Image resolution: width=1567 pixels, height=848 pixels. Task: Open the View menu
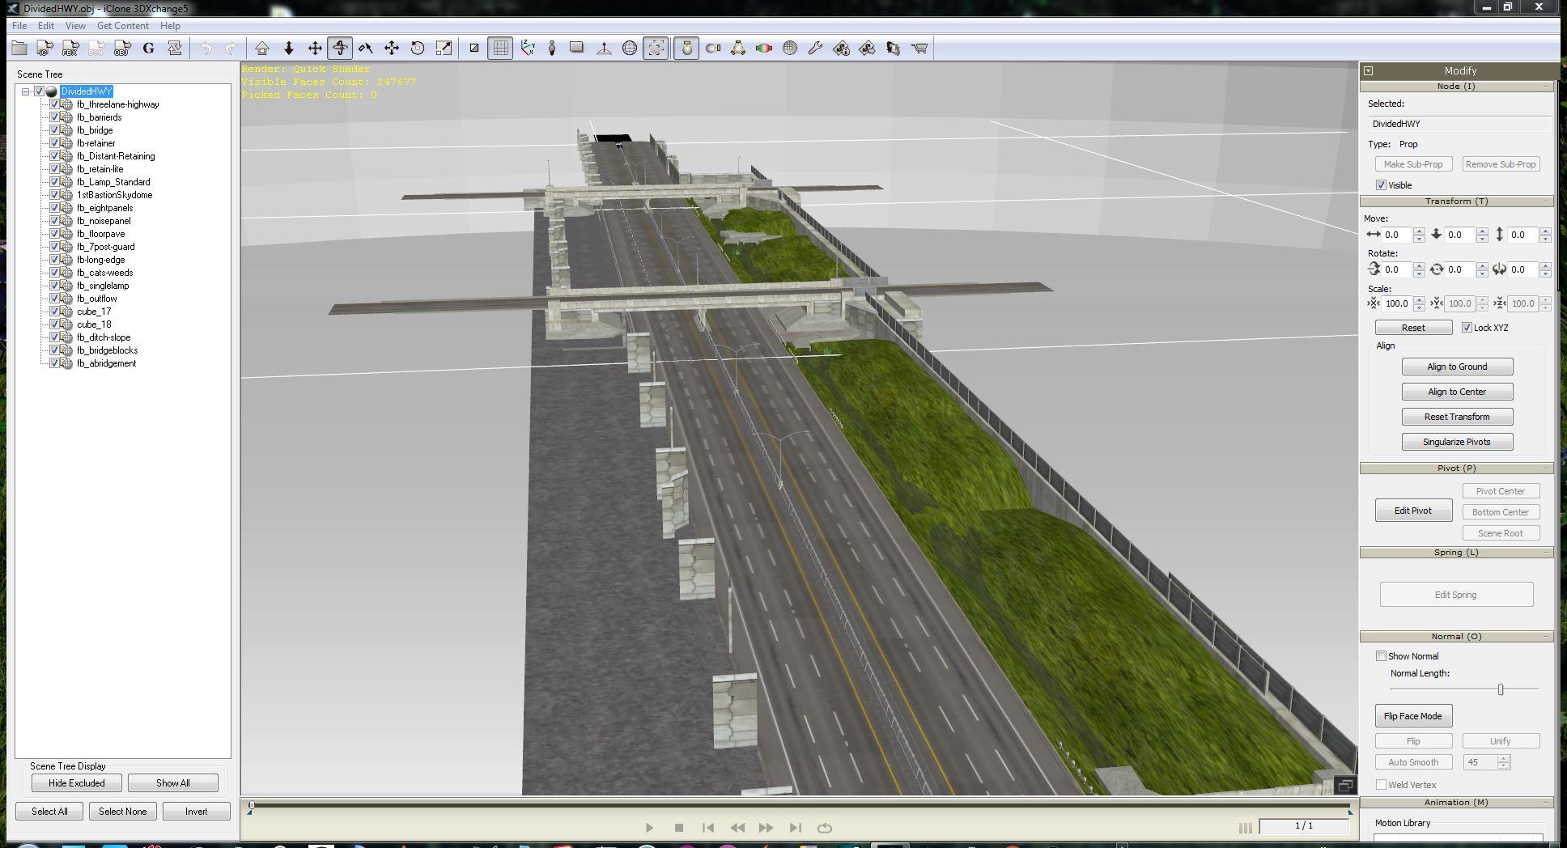[x=75, y=26]
